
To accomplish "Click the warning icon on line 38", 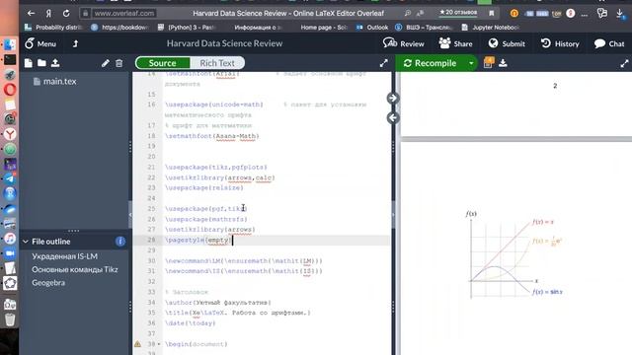I will coord(137,344).
